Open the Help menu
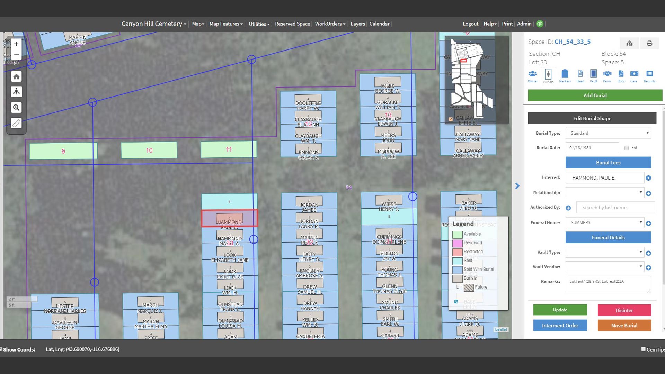Screen dimensions: 665x374 490,24
